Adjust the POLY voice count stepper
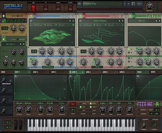This screenshot has height=133, width=162. coord(157,110)
